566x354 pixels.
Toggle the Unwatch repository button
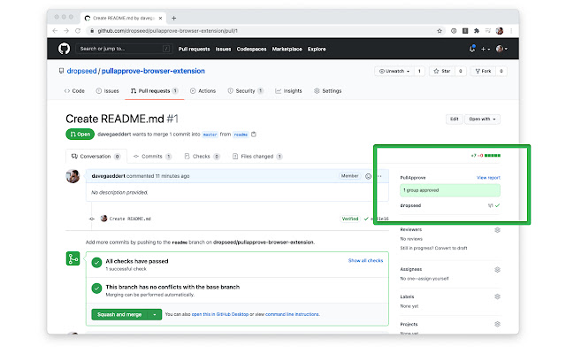pos(394,70)
